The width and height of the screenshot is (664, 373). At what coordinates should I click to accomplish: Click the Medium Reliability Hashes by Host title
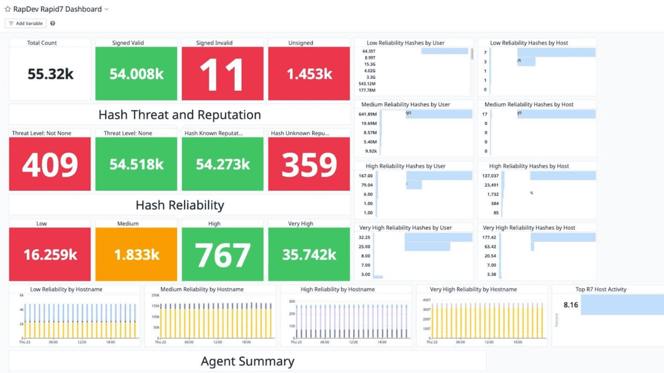tap(529, 104)
